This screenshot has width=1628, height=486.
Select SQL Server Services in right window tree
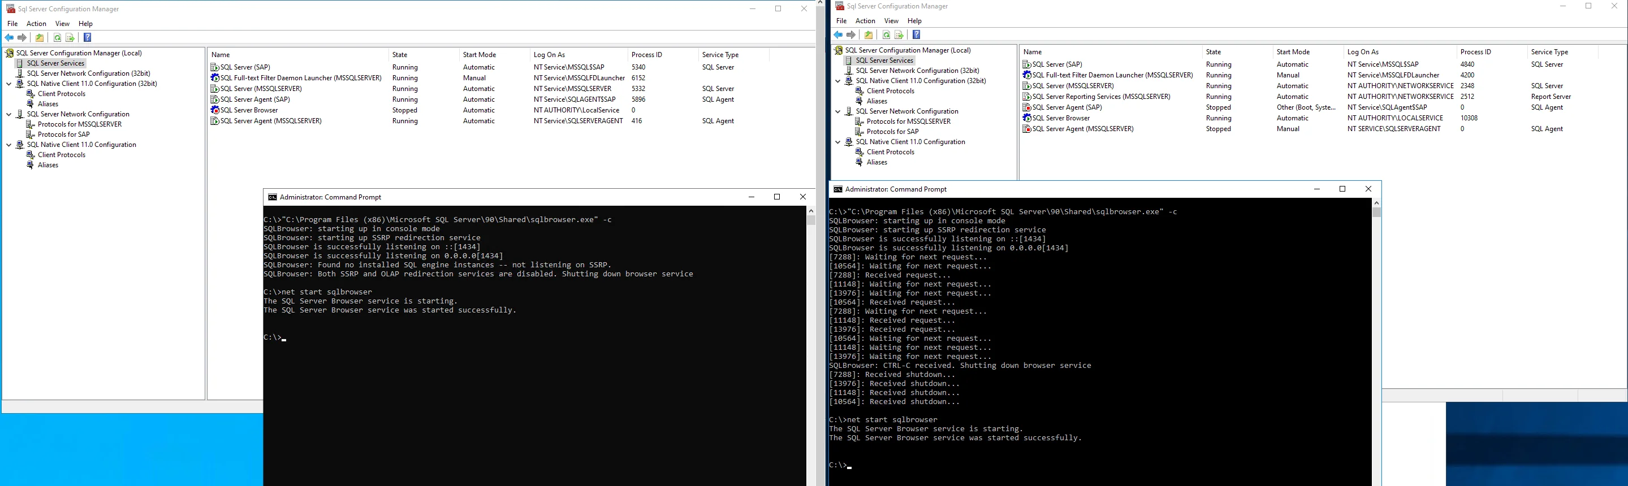tap(885, 60)
